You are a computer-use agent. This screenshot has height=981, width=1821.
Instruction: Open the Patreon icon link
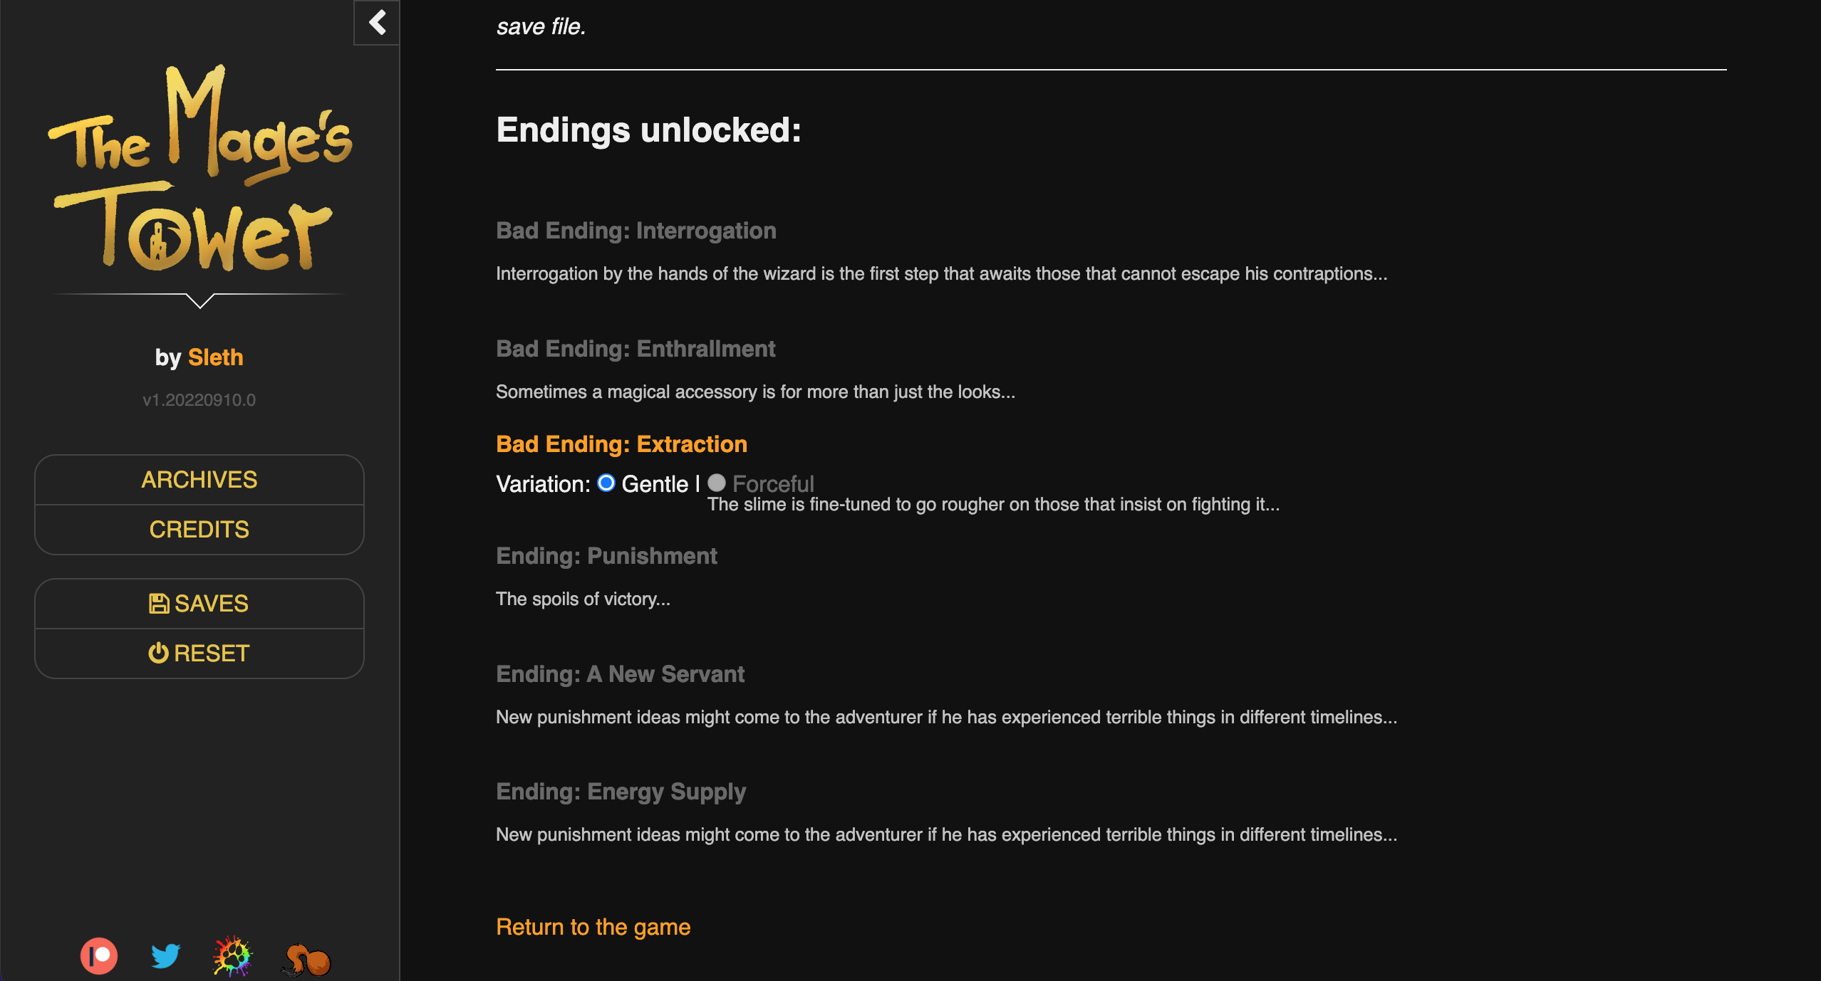(x=99, y=956)
